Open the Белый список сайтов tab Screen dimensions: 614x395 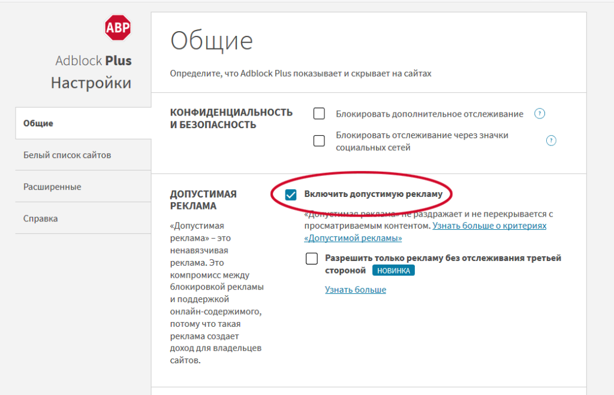pyautogui.click(x=67, y=155)
